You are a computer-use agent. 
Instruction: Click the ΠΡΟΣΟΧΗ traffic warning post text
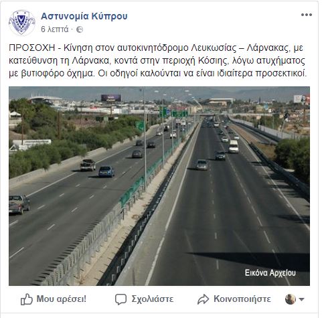(158, 60)
